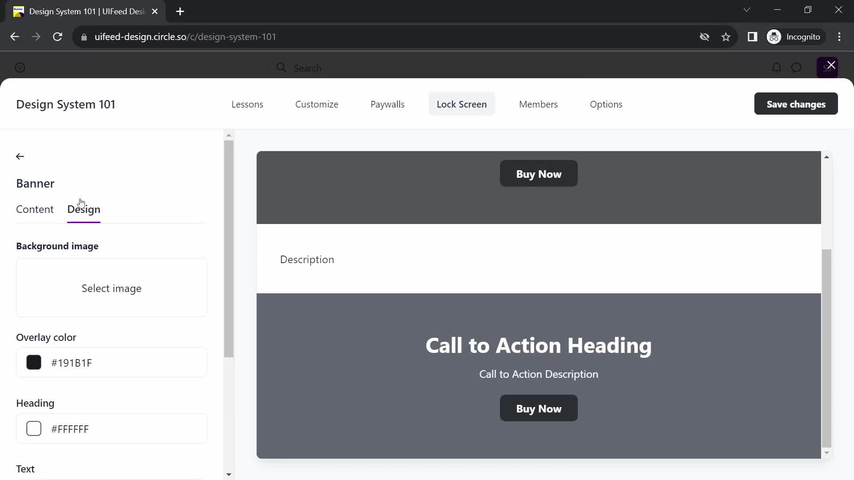Click the back arrow navigation icon

point(20,156)
